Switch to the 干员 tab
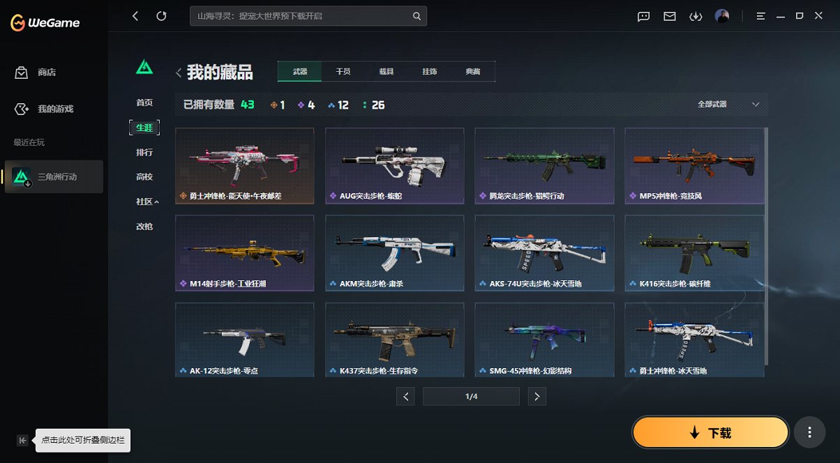840x463 pixels. click(343, 72)
